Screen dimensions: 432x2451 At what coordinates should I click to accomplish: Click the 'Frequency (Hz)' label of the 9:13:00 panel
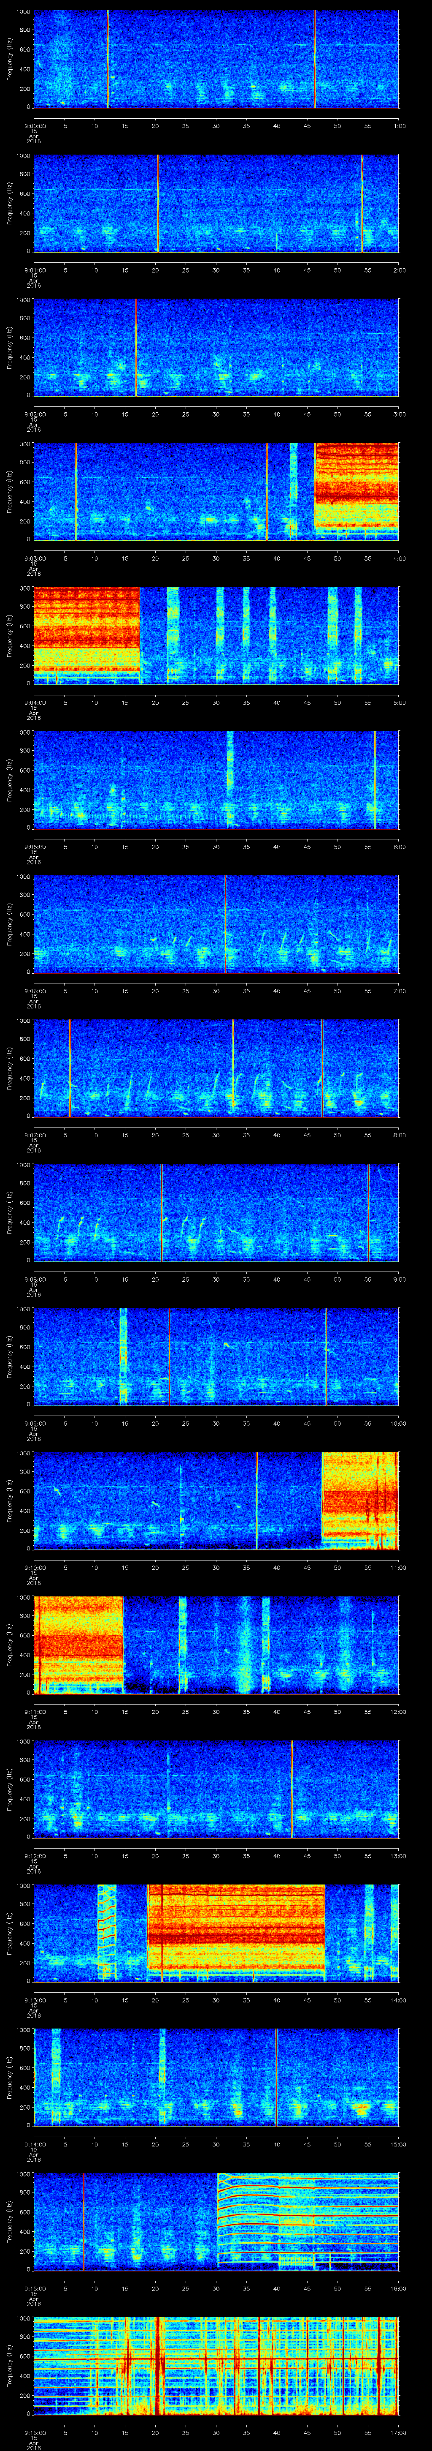point(10,1934)
